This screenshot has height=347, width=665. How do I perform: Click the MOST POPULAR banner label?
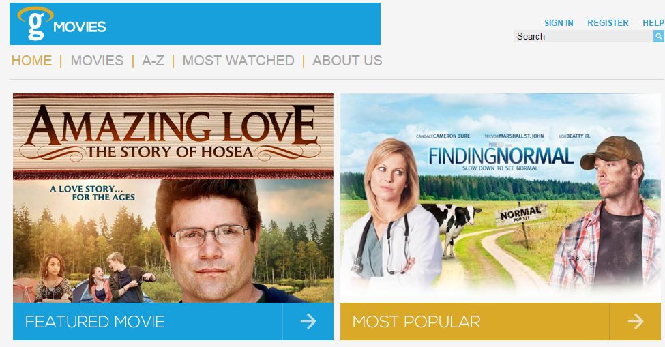click(417, 322)
